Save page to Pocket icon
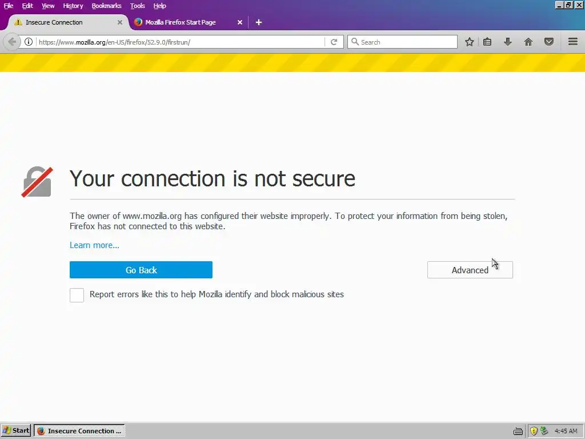 coord(549,42)
